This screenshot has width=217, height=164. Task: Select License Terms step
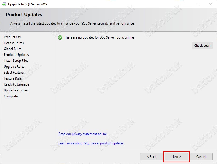tap(14, 43)
